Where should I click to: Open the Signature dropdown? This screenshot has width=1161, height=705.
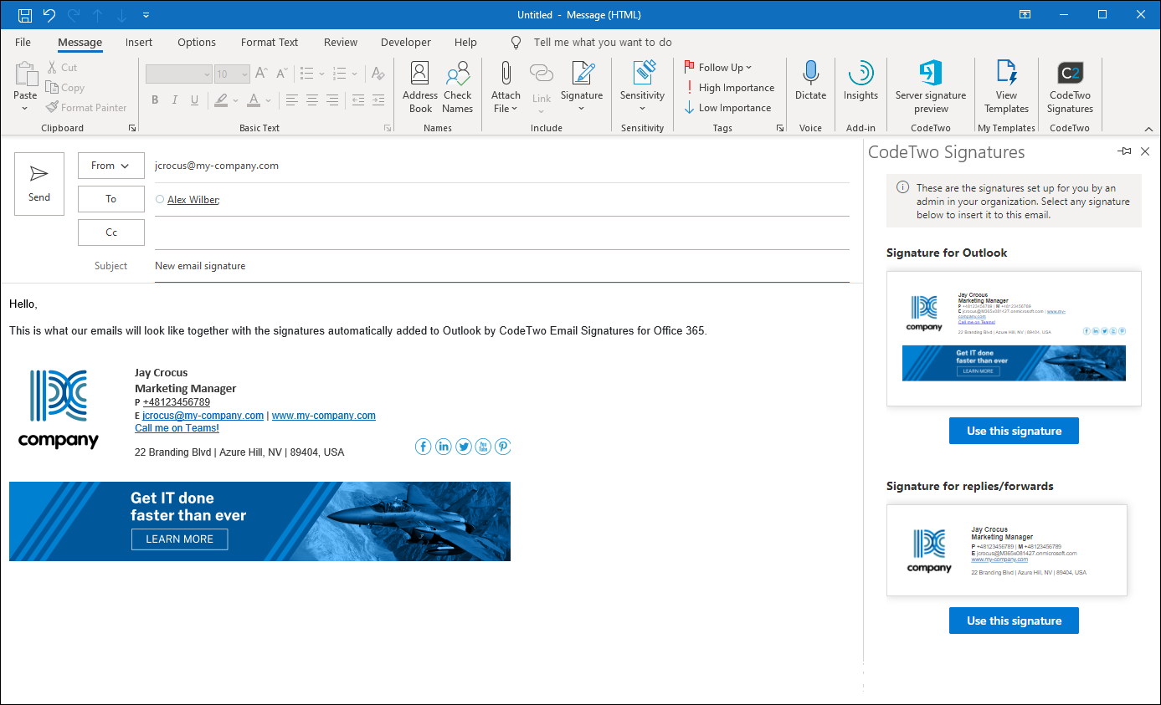click(x=582, y=88)
